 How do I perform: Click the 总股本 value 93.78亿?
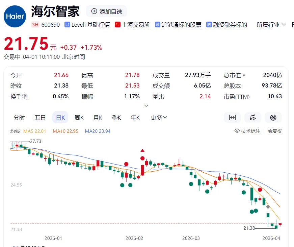click(x=272, y=85)
